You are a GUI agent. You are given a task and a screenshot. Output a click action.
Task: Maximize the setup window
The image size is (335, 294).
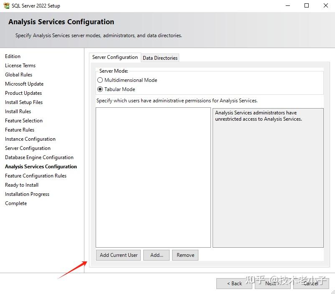(x=307, y=6)
